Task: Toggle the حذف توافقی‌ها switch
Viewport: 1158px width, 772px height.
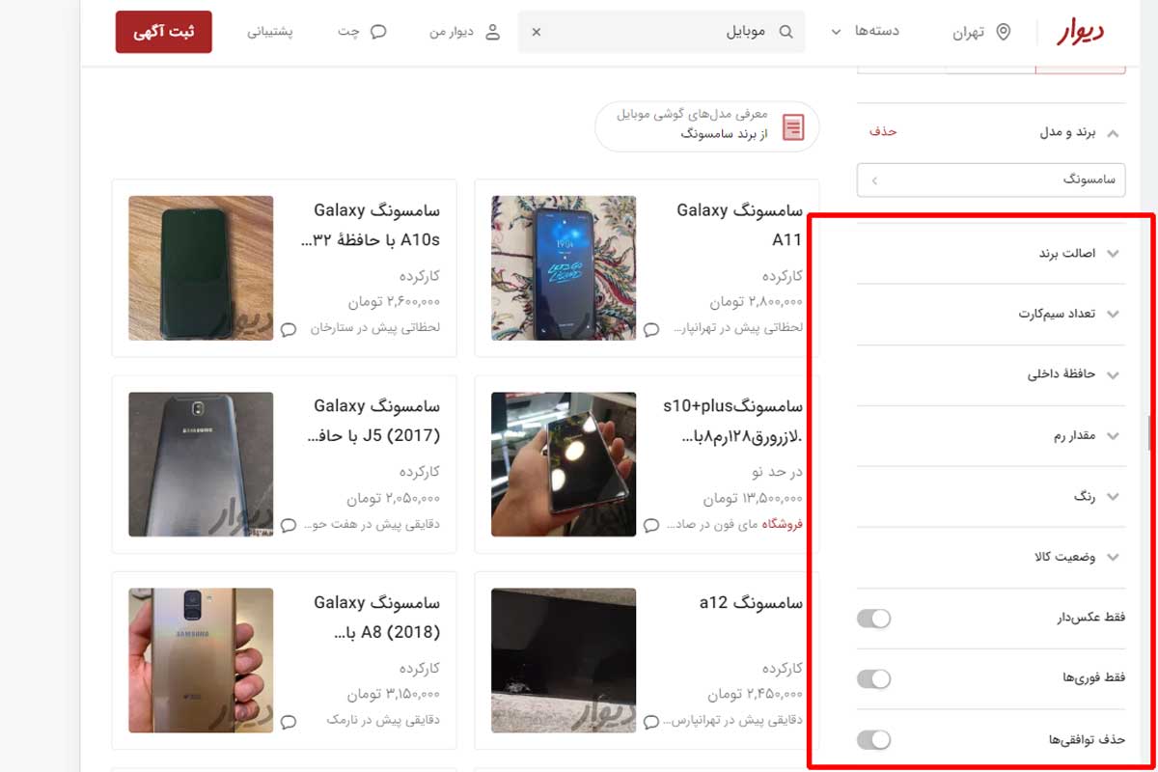Action: tap(873, 740)
